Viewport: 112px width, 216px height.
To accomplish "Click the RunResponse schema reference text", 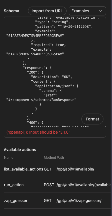I will pos(41,100).
